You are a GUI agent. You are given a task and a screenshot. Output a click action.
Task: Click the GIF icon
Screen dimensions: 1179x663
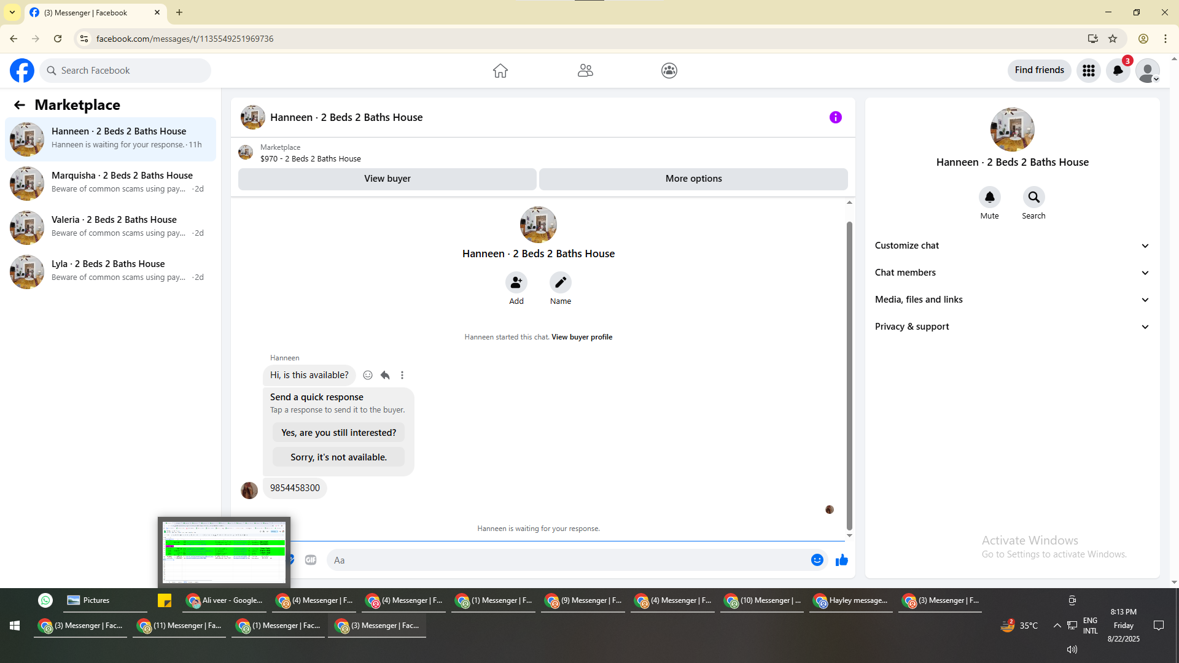click(311, 560)
